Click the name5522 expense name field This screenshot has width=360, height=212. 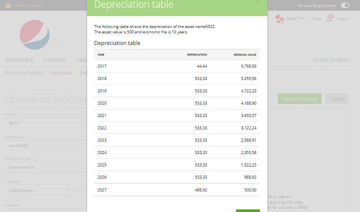coord(46,145)
